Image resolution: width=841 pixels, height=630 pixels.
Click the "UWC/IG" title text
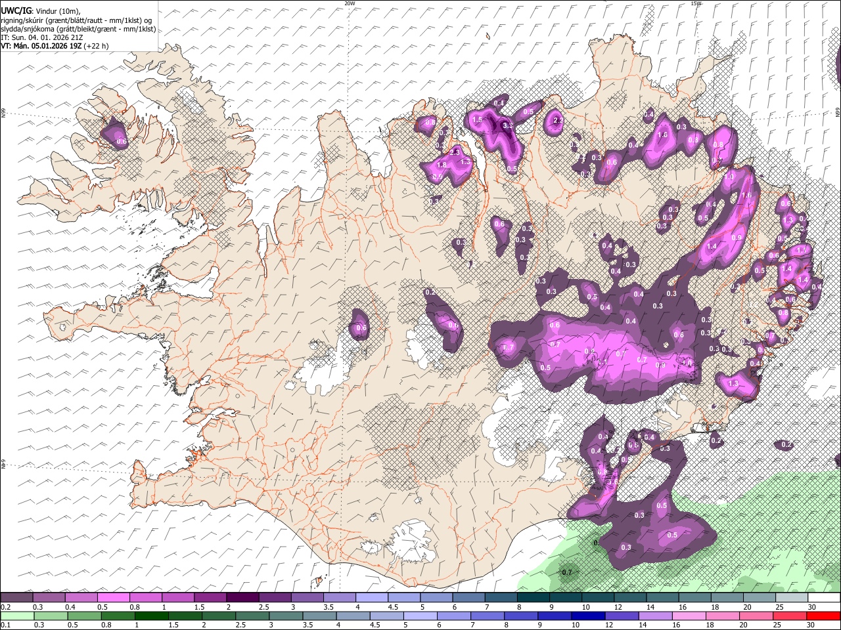(16, 11)
